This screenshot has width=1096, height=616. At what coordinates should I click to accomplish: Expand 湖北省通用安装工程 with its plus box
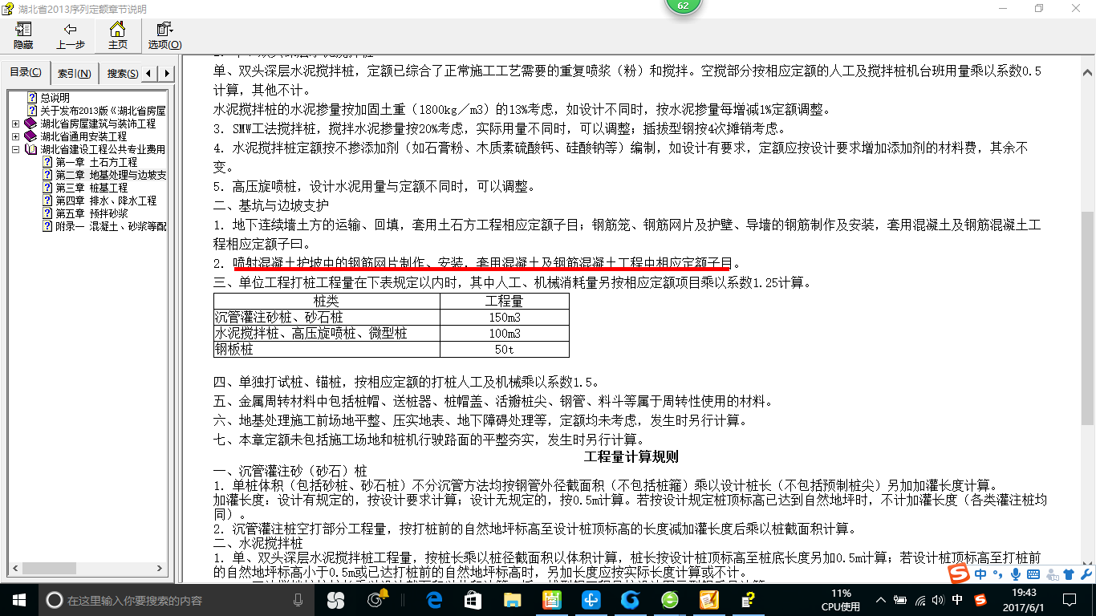click(x=16, y=136)
